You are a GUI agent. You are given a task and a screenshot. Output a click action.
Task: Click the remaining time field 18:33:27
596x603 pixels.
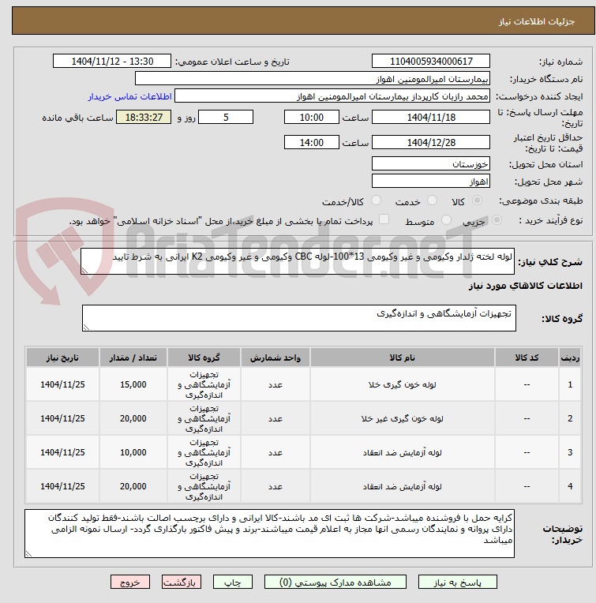click(x=144, y=117)
